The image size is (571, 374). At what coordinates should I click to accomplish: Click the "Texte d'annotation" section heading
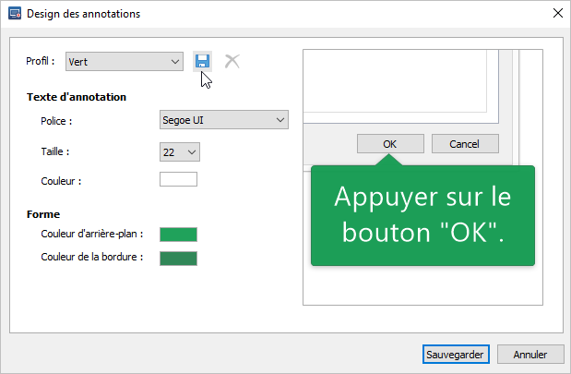(x=77, y=97)
